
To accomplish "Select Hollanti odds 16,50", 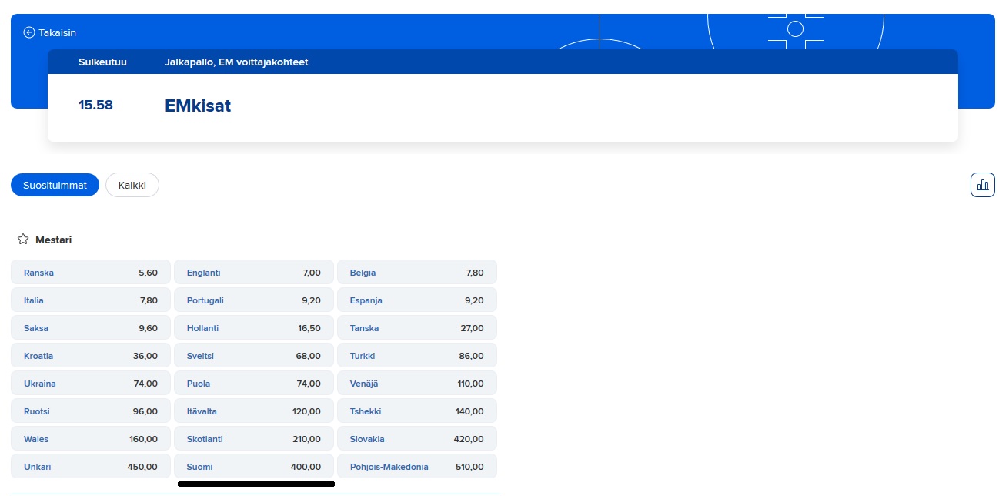I will 254,328.
